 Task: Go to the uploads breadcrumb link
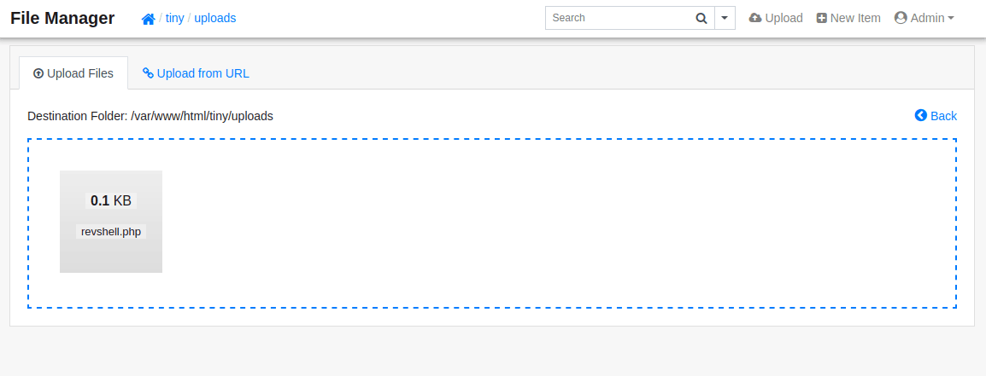215,18
